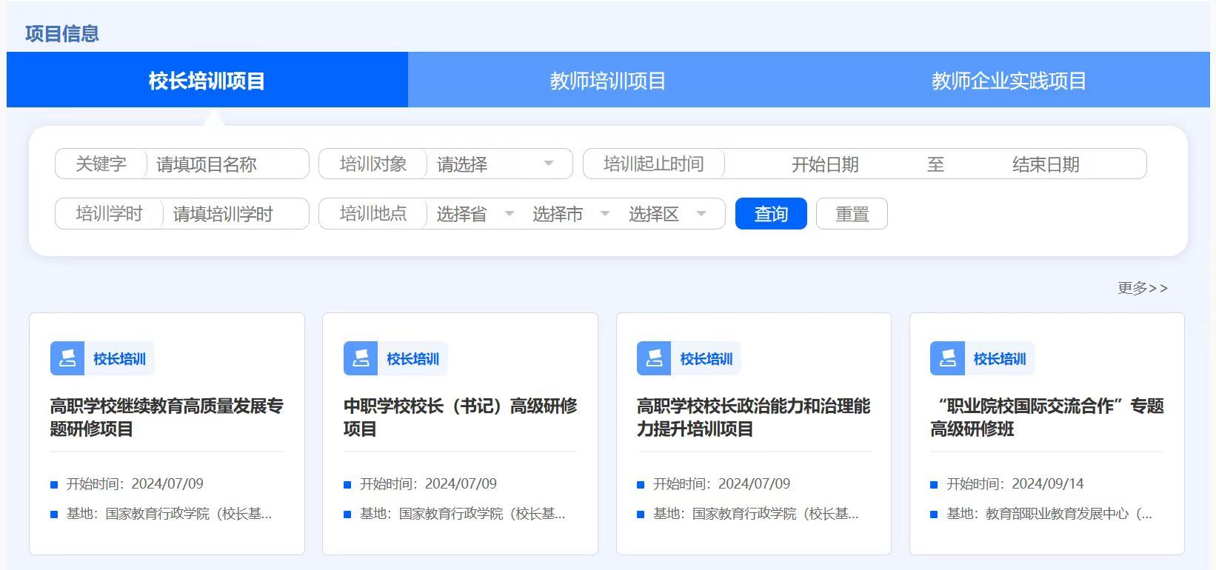Click the icon on the 职业院校国际交流合作 card
Viewport: 1216px width, 570px height.
coord(947,358)
